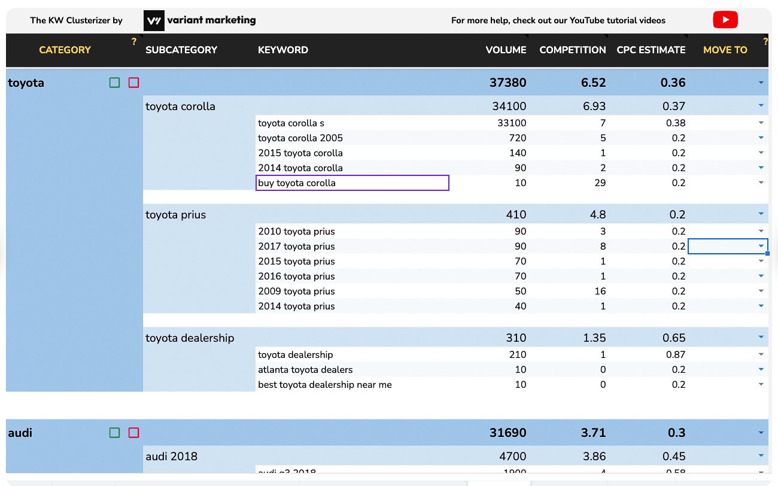This screenshot has height=486, width=778.
Task: Show the CATEGORY help question mark
Action: [x=134, y=41]
